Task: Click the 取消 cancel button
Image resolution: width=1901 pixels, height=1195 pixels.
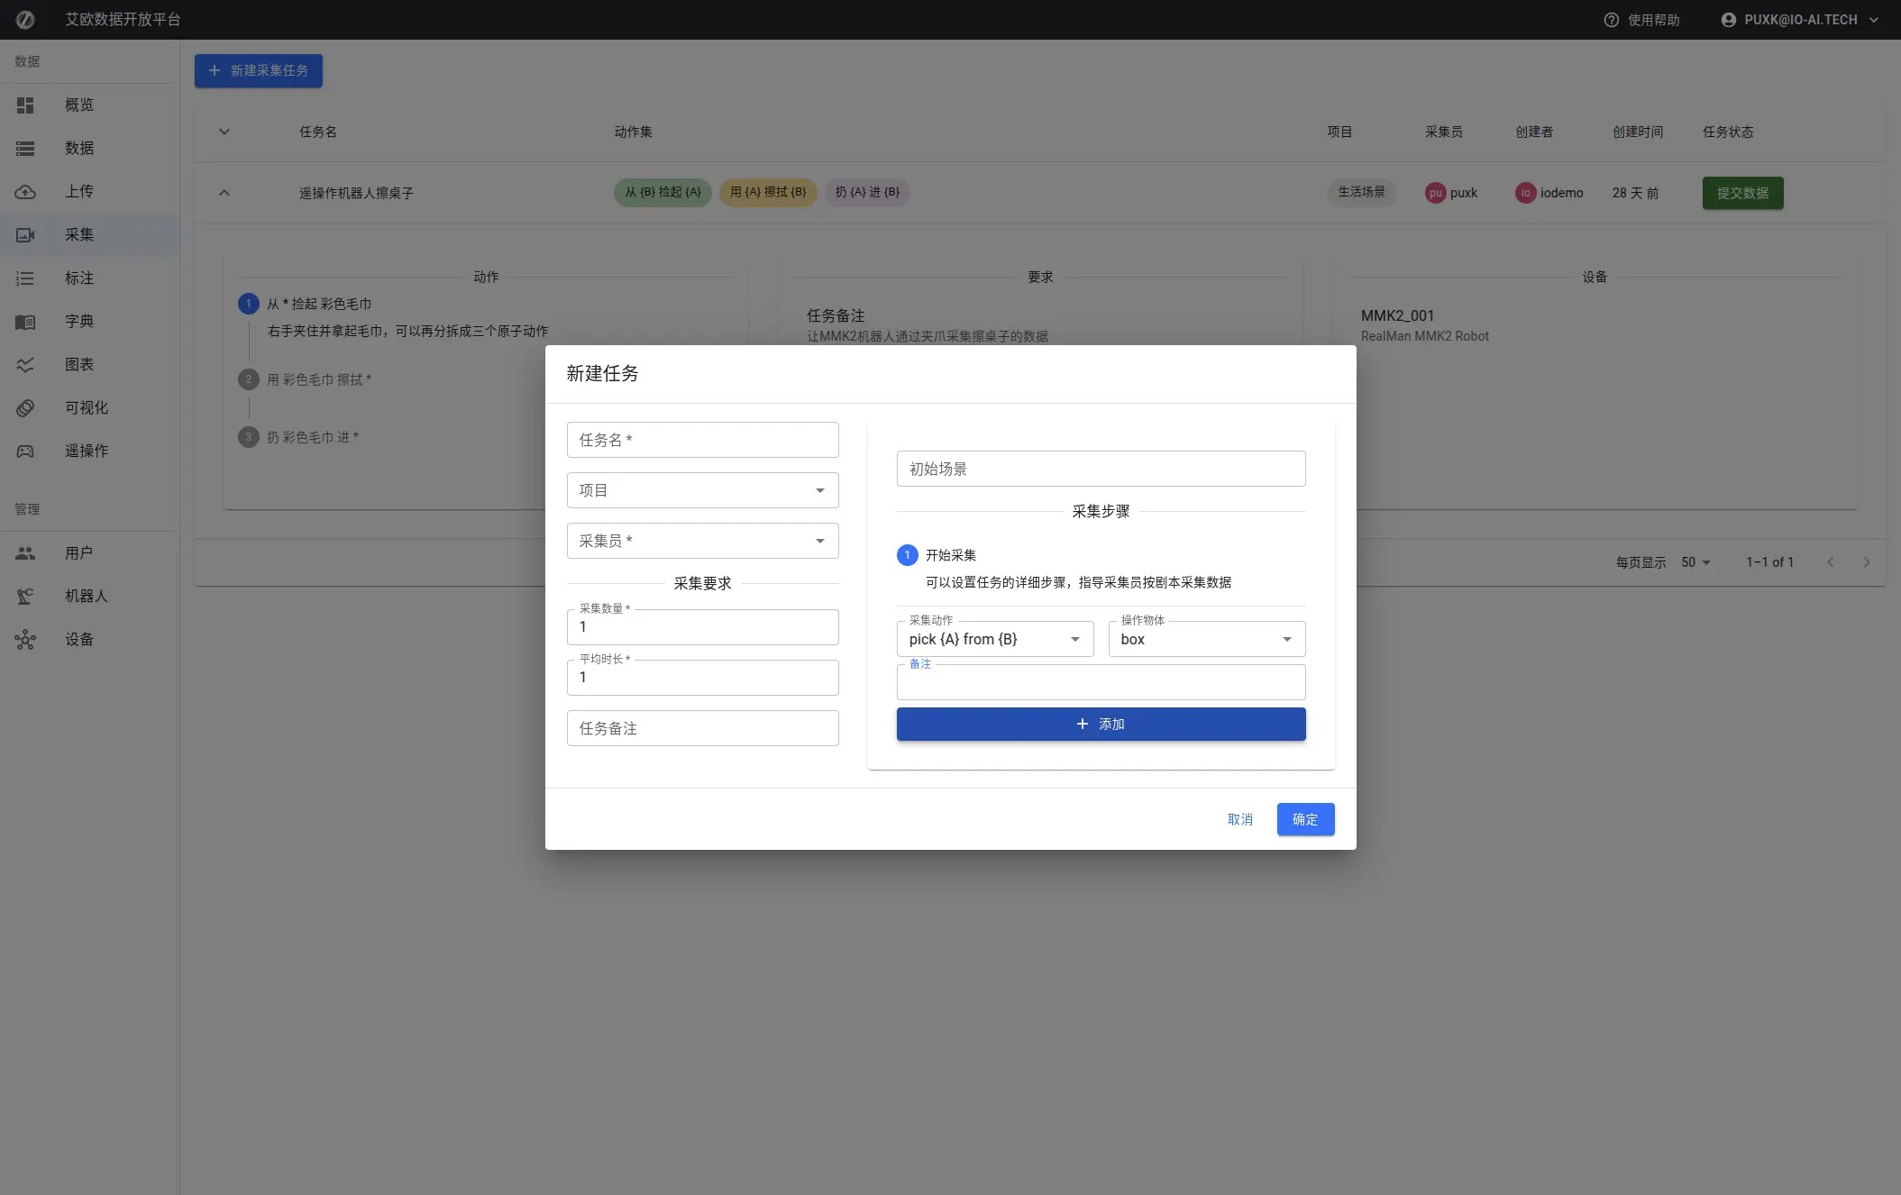Action: 1239,819
